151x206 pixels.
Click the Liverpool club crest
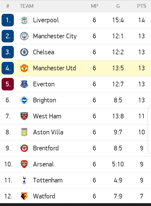tap(24, 20)
